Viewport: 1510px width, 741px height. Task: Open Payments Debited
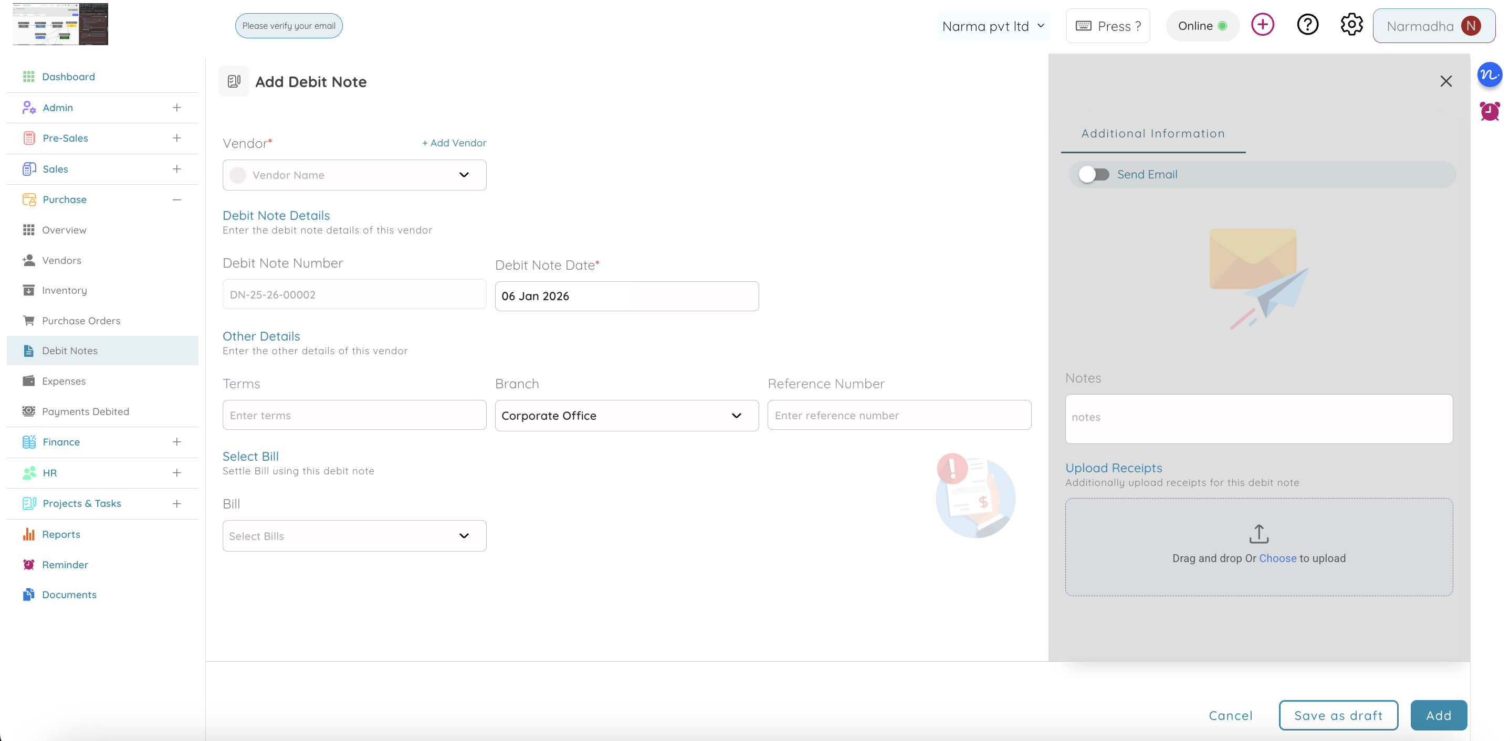86,411
